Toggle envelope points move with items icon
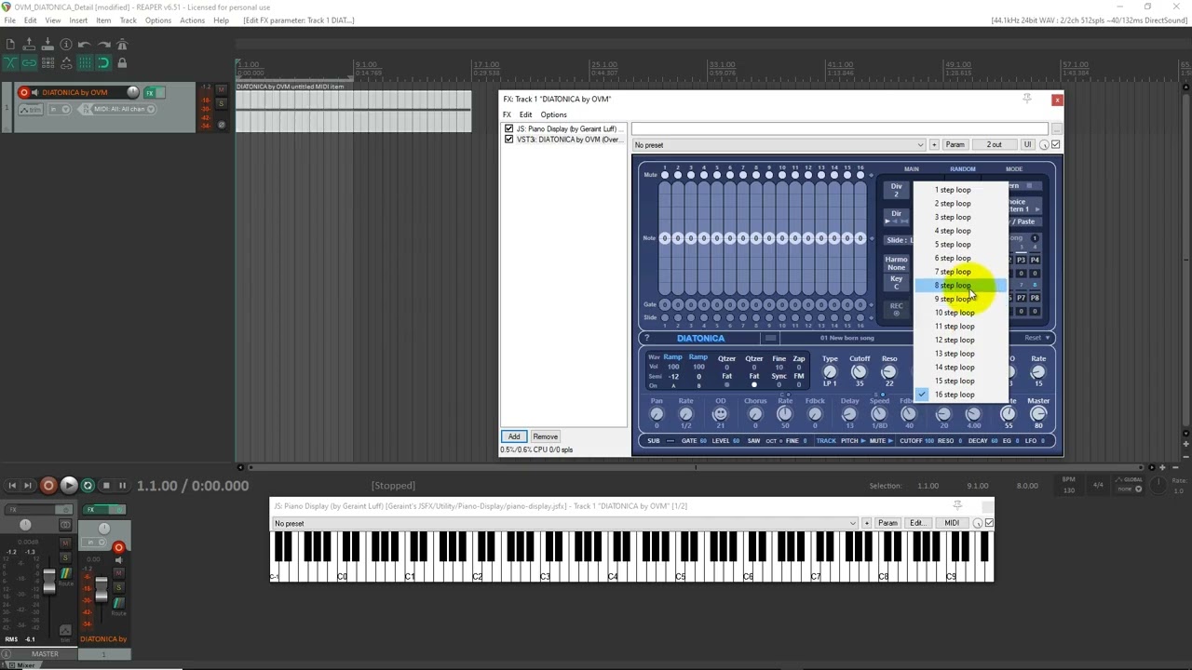The image size is (1192, 670). click(x=66, y=62)
